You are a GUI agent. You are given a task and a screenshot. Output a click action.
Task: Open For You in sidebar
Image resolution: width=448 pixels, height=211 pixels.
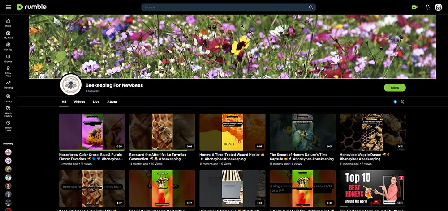pos(8,46)
